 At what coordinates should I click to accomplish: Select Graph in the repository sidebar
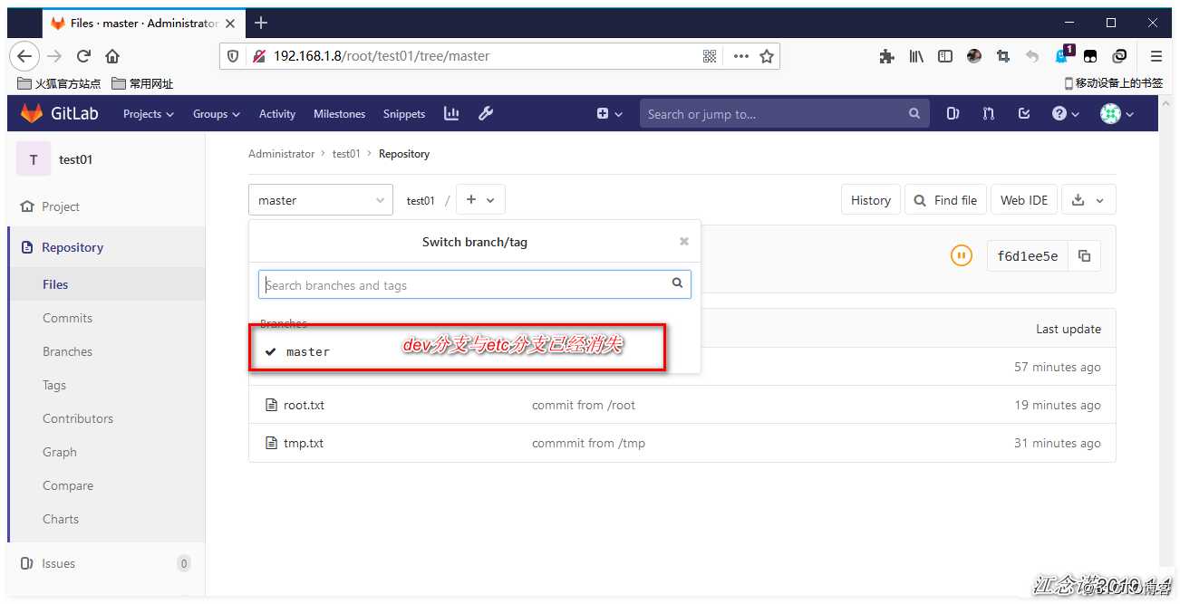(x=60, y=452)
